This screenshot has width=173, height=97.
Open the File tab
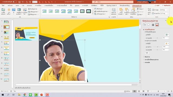point(3,5)
